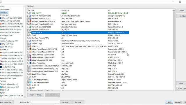This screenshot has height=105, width=186.
Task: Click the 'PDF v 3.0.0.0' ID cell
Action: click(x=113, y=88)
